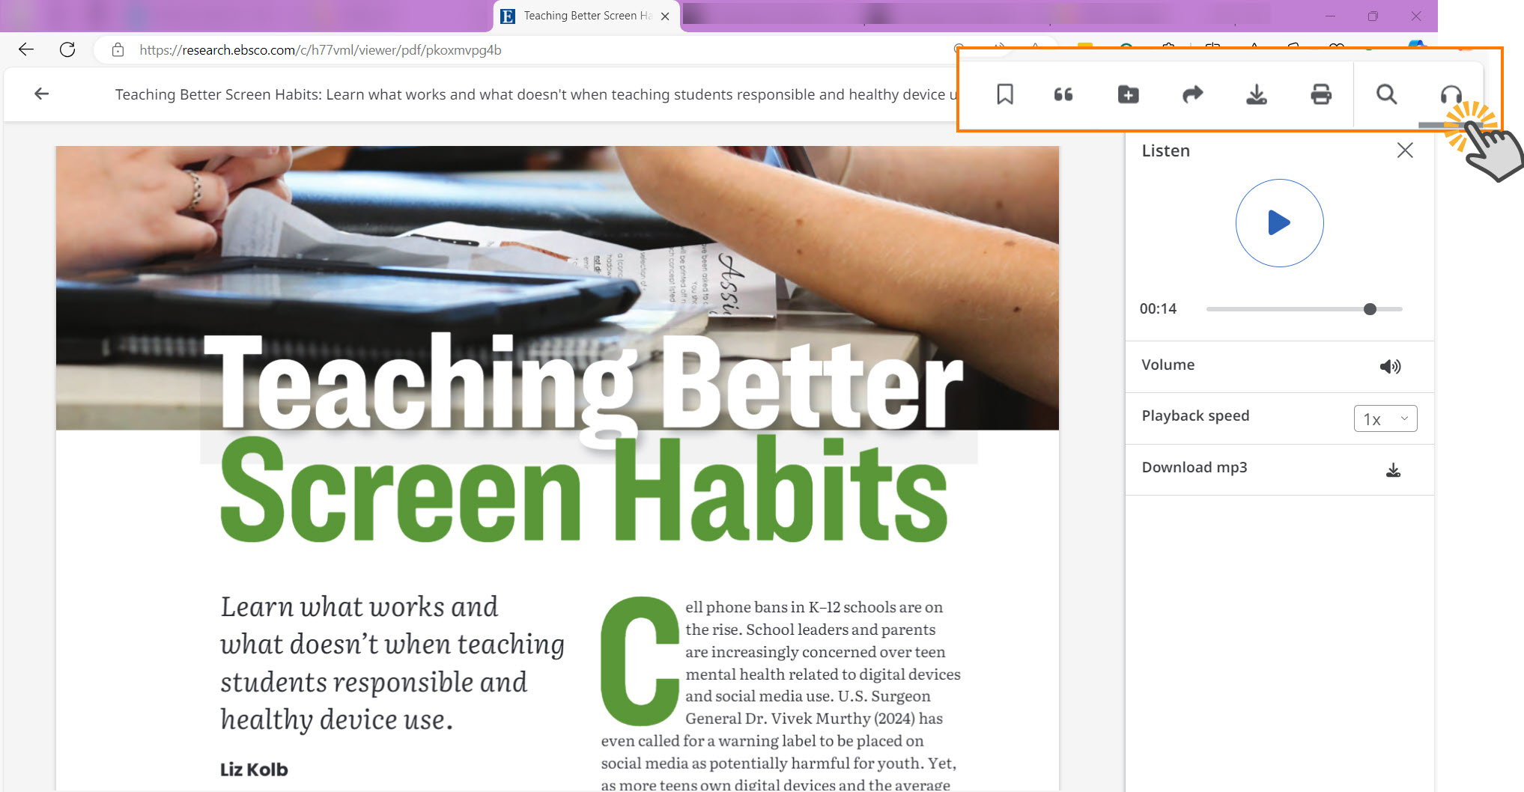The image size is (1524, 792).
Task: Open the Playback speed 1x dropdown
Action: 1385,418
